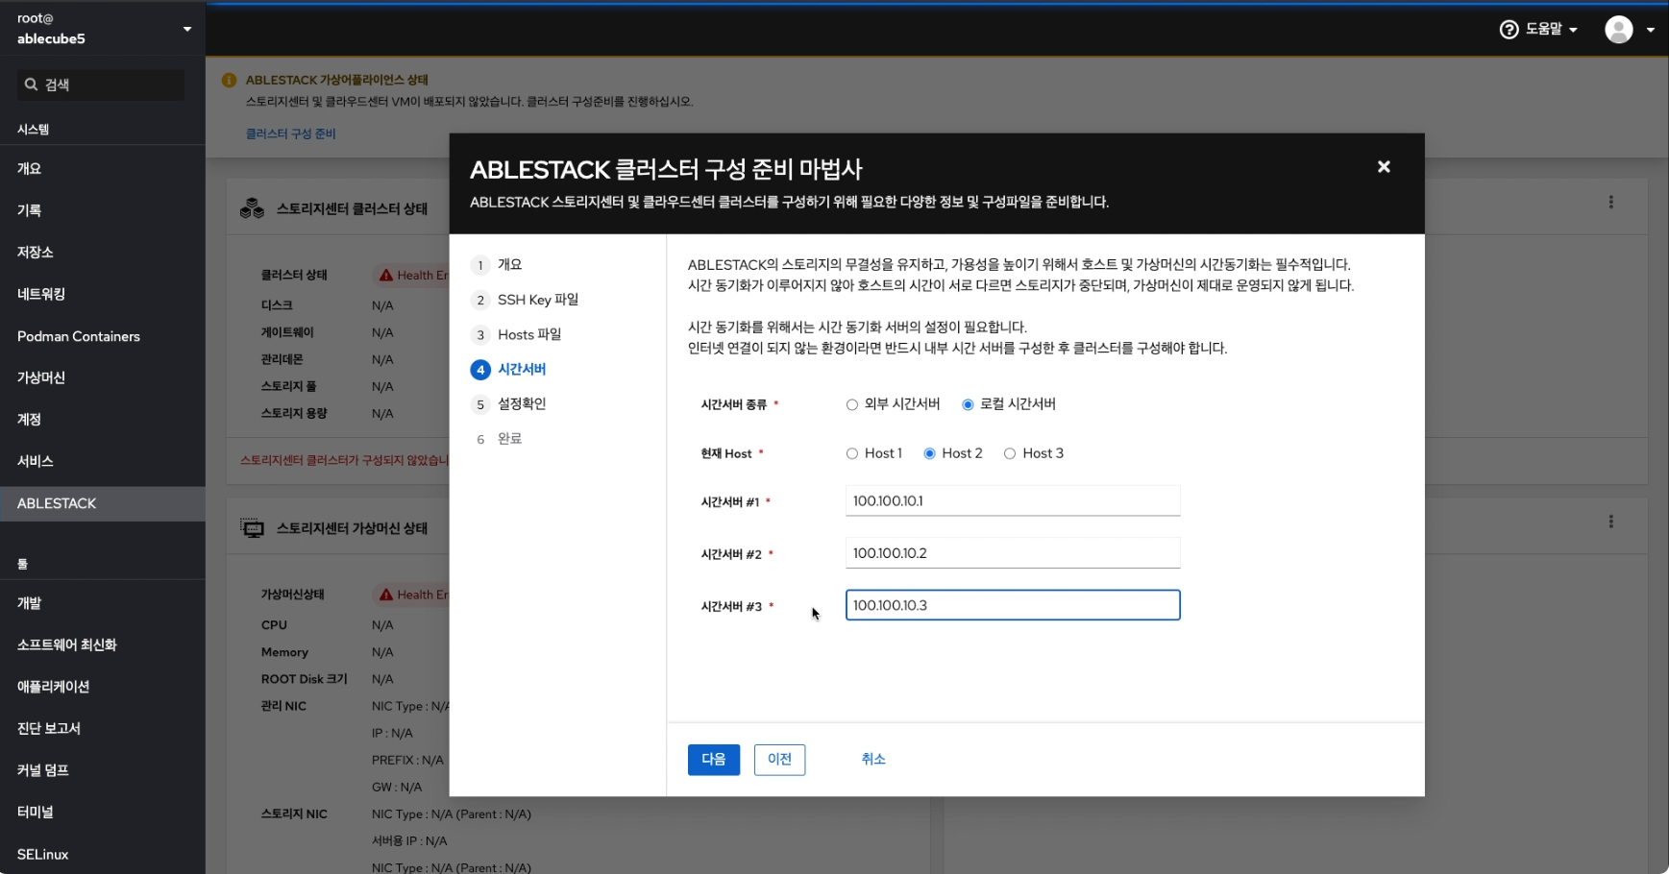The height and width of the screenshot is (874, 1669).
Task: Open 애플리케이션 in the sidebar
Action: [103, 687]
